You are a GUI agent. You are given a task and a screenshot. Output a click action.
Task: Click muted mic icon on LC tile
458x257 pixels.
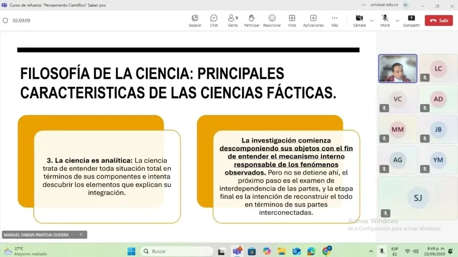(425, 77)
